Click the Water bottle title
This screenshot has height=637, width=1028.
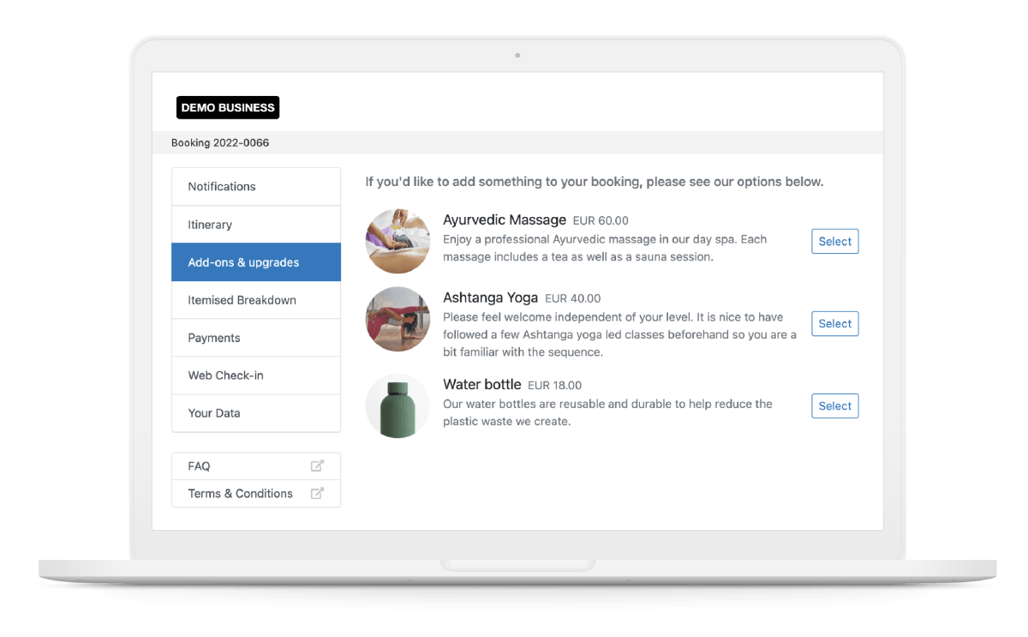coord(481,385)
